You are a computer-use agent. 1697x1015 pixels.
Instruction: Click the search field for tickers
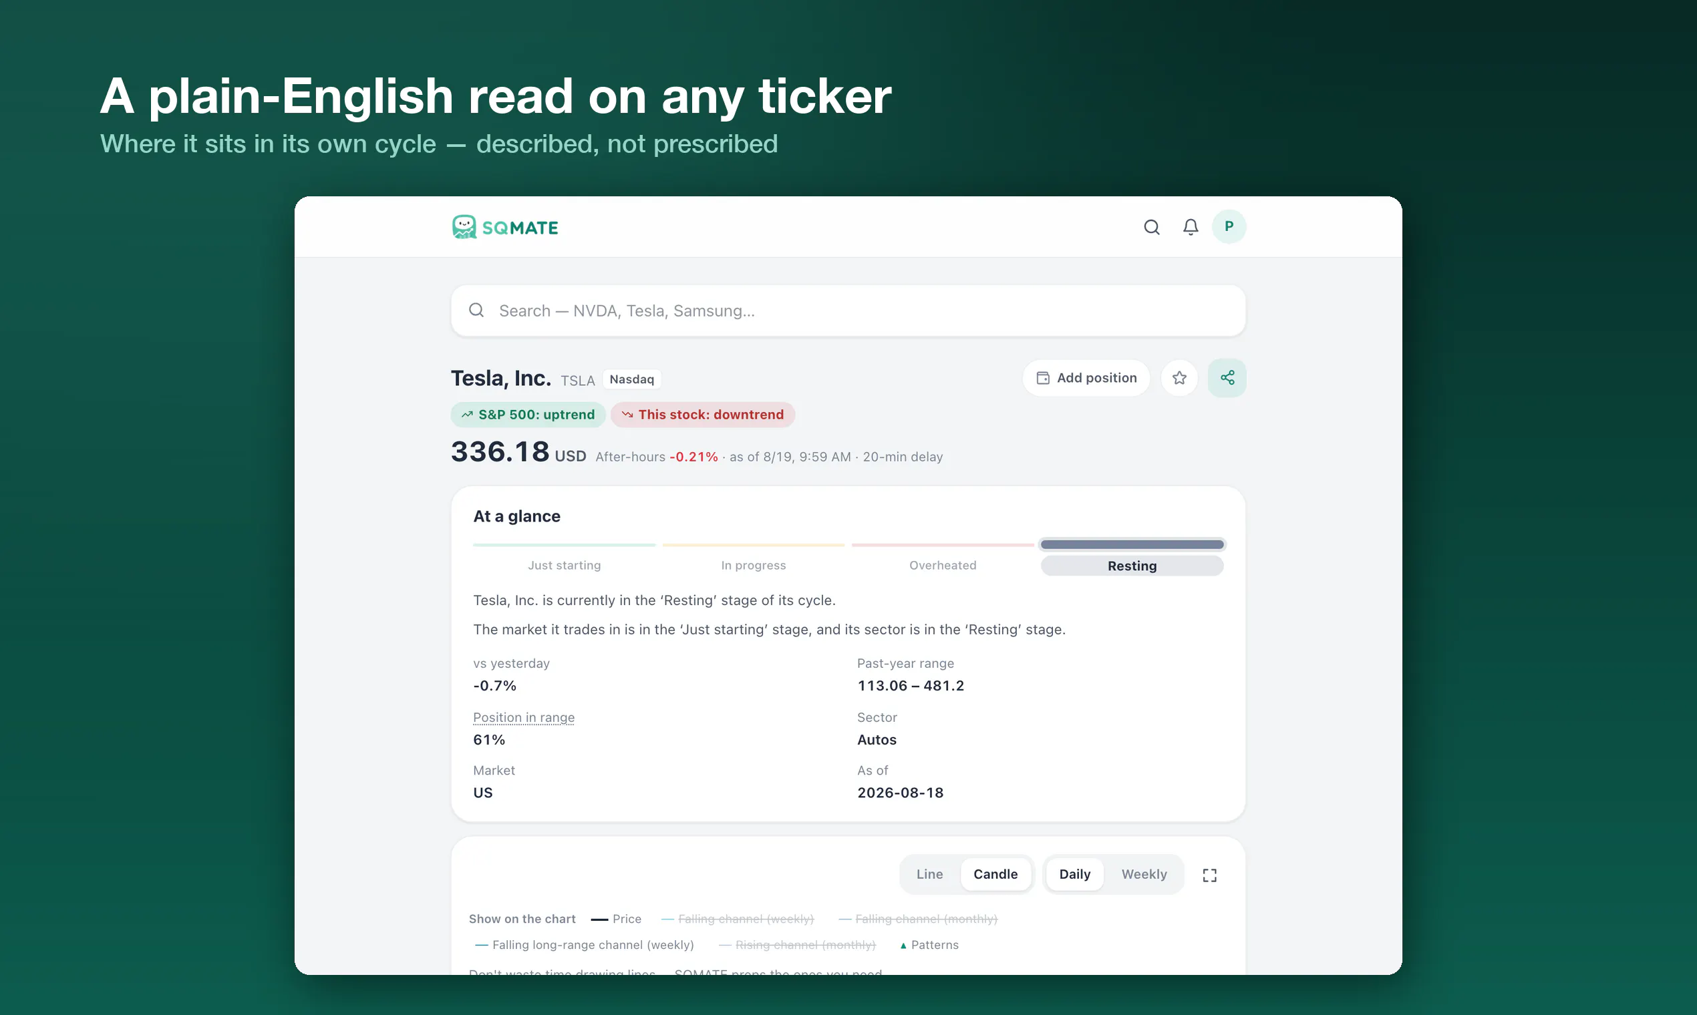(x=848, y=311)
